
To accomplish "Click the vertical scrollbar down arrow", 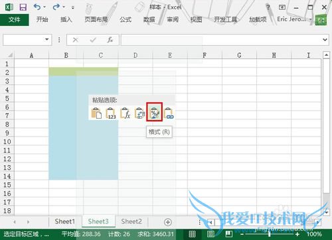I will pos(327,211).
